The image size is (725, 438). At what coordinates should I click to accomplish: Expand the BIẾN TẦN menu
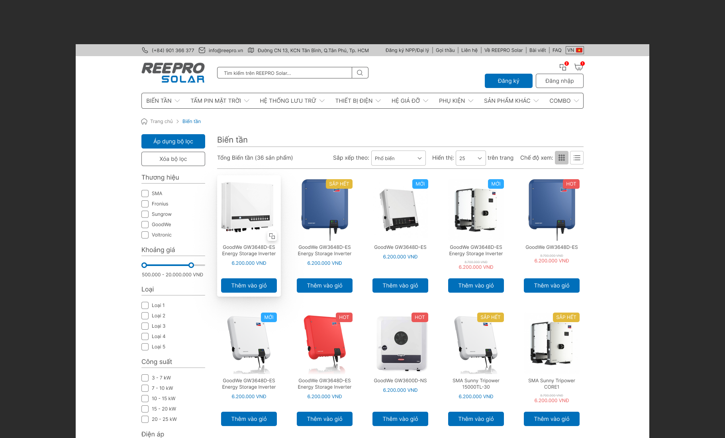coord(163,101)
